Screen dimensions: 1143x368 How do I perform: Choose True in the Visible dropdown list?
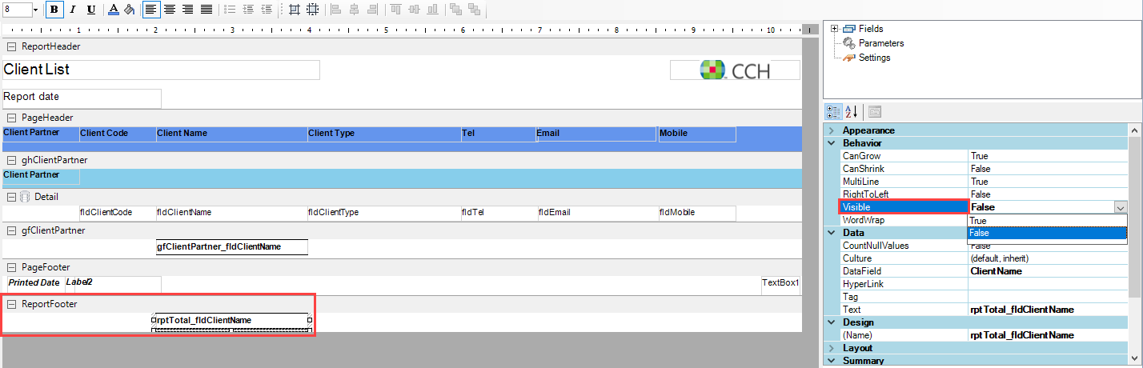(x=1047, y=220)
